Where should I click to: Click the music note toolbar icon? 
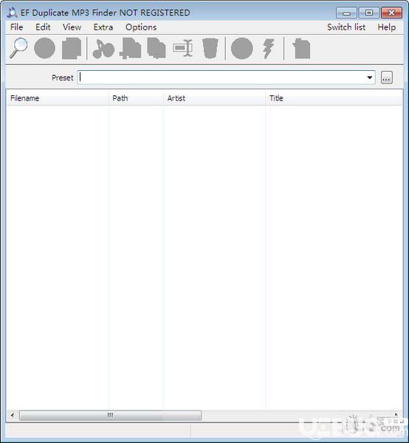(x=103, y=49)
